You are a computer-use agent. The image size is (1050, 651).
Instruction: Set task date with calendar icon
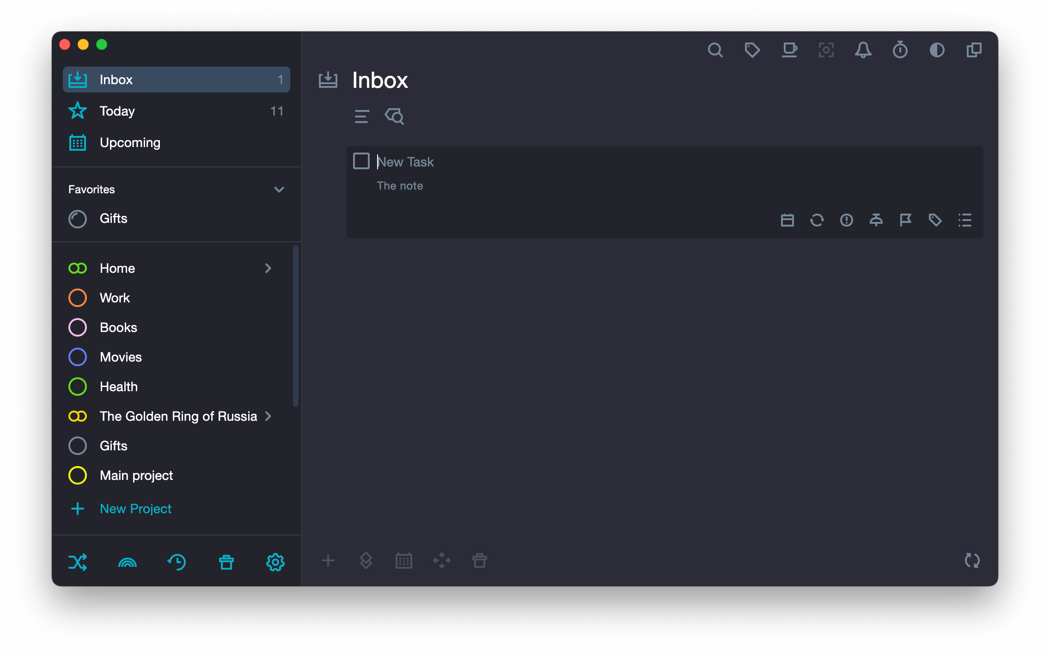(x=787, y=220)
